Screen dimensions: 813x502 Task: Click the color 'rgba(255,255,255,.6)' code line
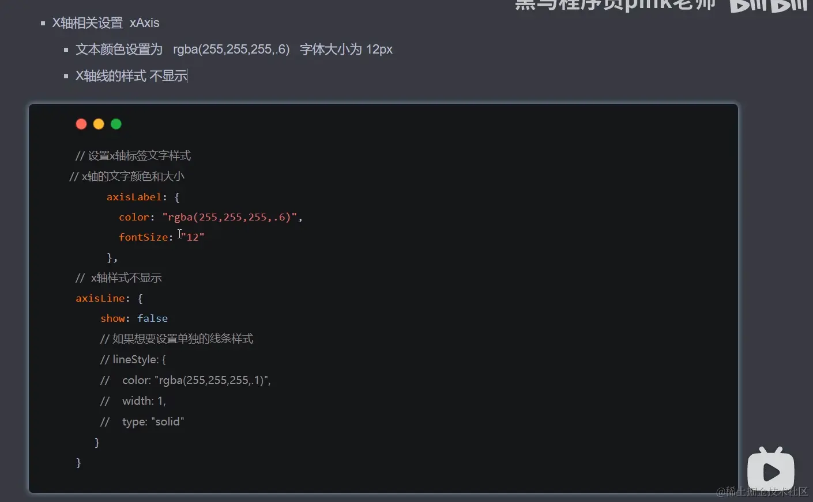pyautogui.click(x=210, y=217)
